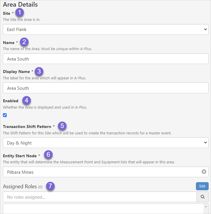Screen dimensions: 211x214
Task: Click marker 6 beside Entity Start Node
Action: tap(48, 155)
